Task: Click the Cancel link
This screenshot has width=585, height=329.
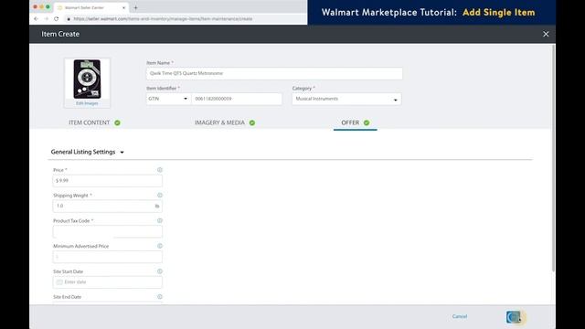Action: (x=460, y=316)
